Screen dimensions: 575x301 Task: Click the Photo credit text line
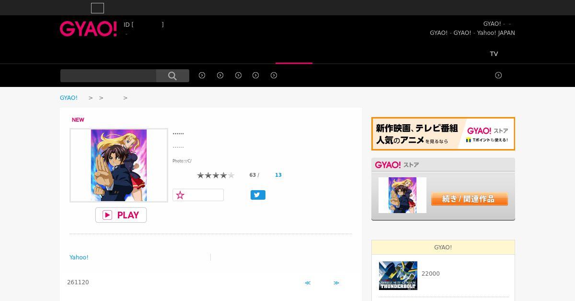(182, 161)
